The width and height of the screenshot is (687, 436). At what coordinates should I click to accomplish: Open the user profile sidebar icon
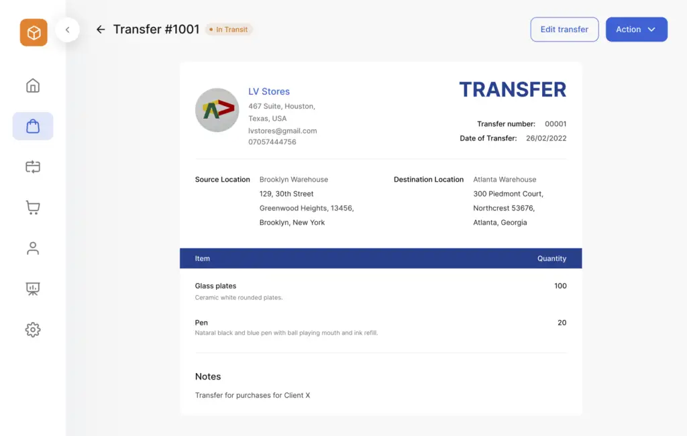pyautogui.click(x=33, y=248)
